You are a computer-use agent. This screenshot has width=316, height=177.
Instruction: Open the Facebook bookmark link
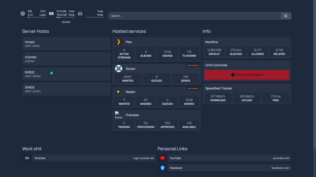[x=224, y=168]
